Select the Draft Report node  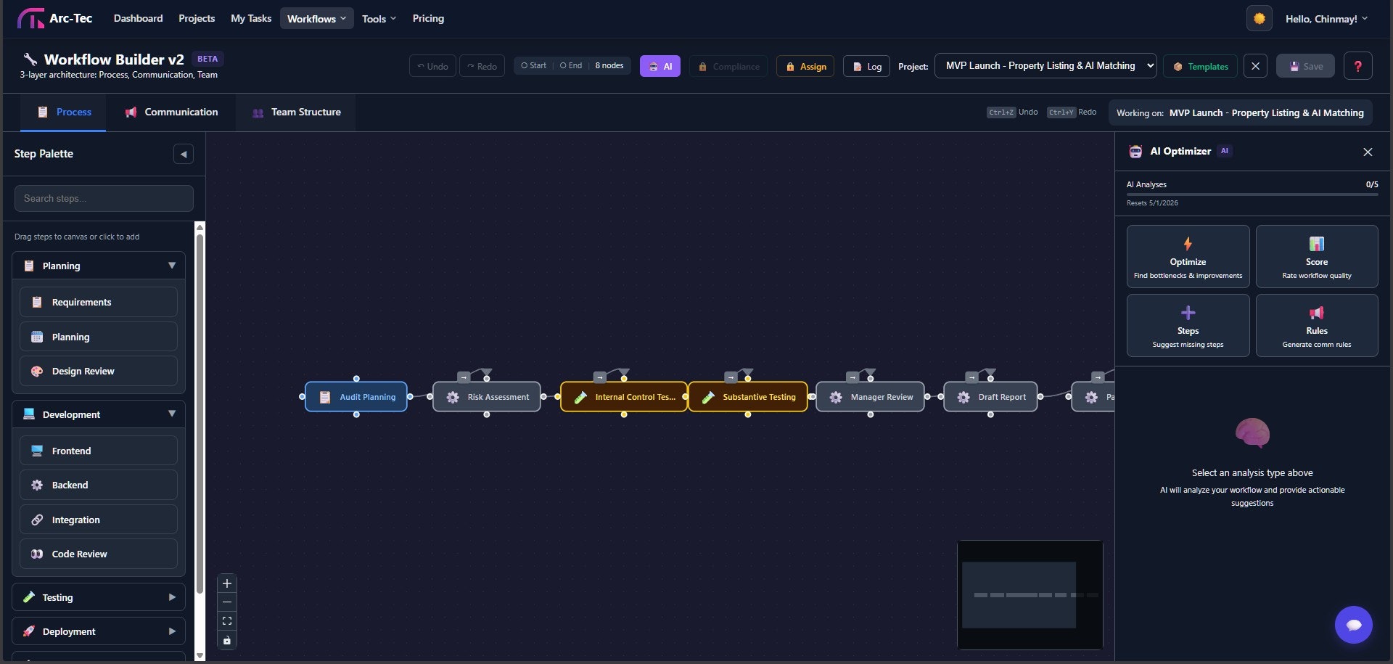[990, 397]
